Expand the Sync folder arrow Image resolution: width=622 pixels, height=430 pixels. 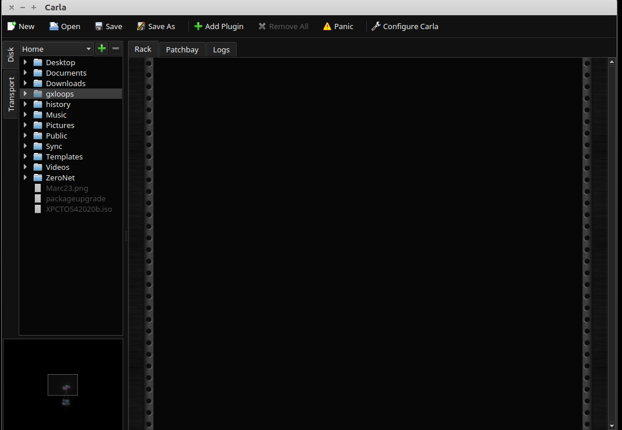click(x=26, y=146)
